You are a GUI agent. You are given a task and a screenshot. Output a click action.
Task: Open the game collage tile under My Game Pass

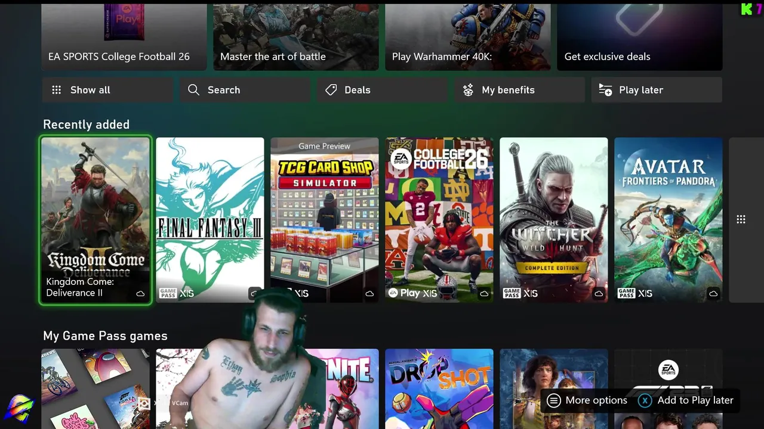point(95,389)
